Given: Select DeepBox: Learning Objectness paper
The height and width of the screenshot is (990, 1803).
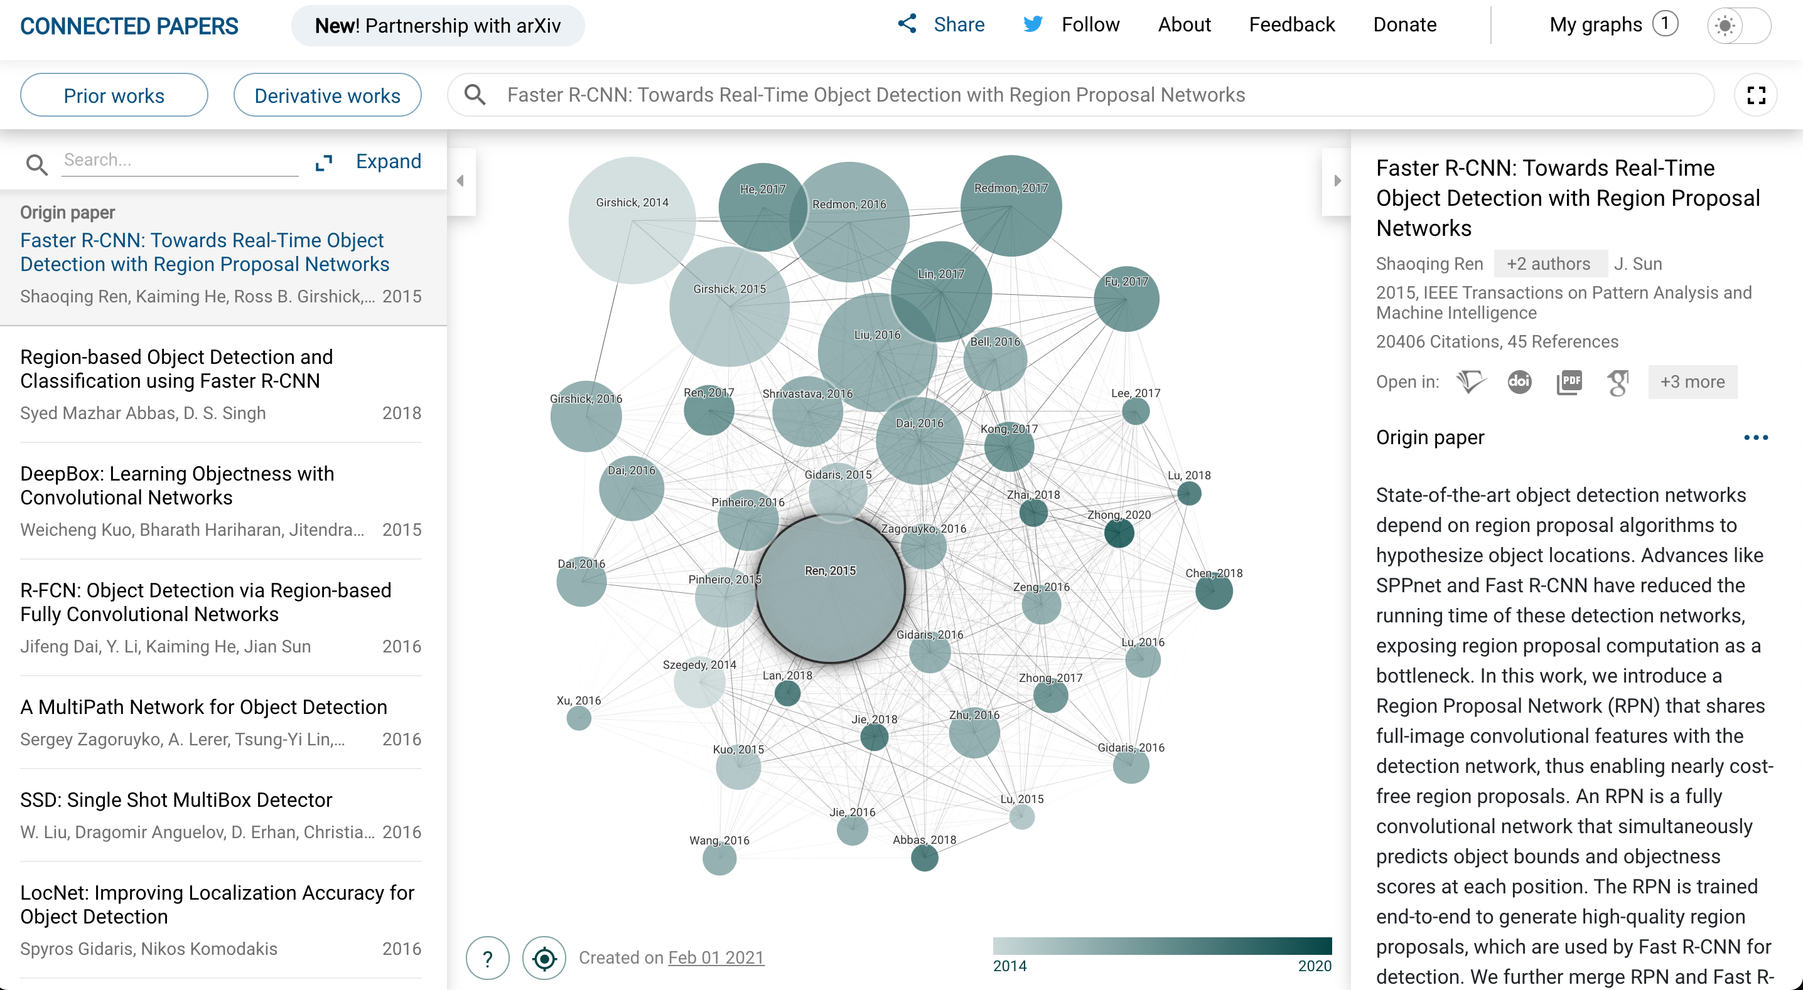Looking at the screenshot, I should click(220, 501).
